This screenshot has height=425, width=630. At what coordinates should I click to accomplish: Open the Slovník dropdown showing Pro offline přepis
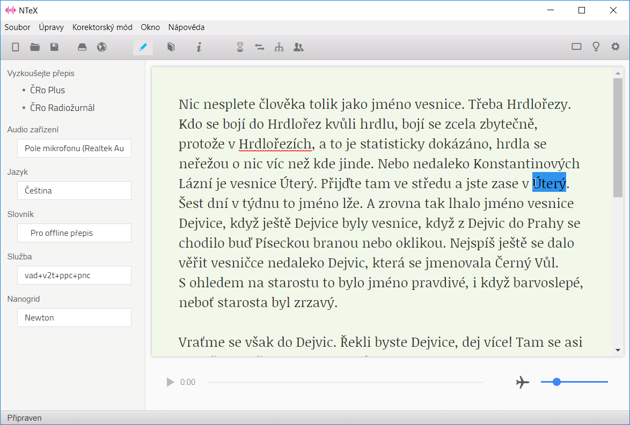point(75,233)
